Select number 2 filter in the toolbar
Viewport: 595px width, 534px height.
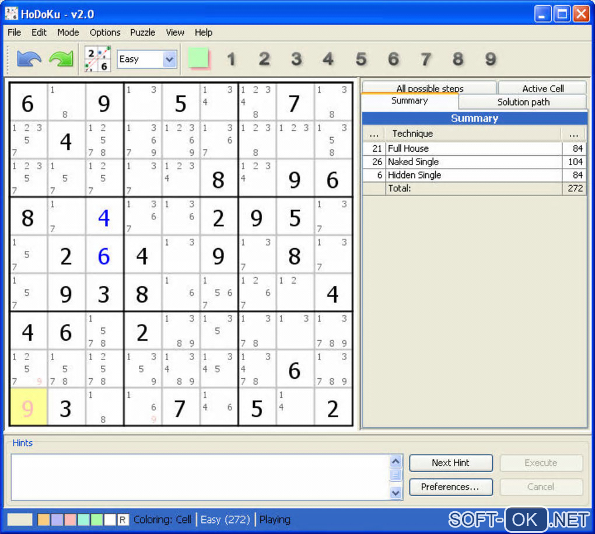264,59
